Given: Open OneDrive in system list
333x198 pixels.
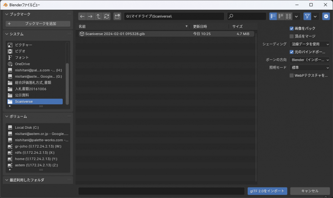Looking at the screenshot, I should click(35, 64).
